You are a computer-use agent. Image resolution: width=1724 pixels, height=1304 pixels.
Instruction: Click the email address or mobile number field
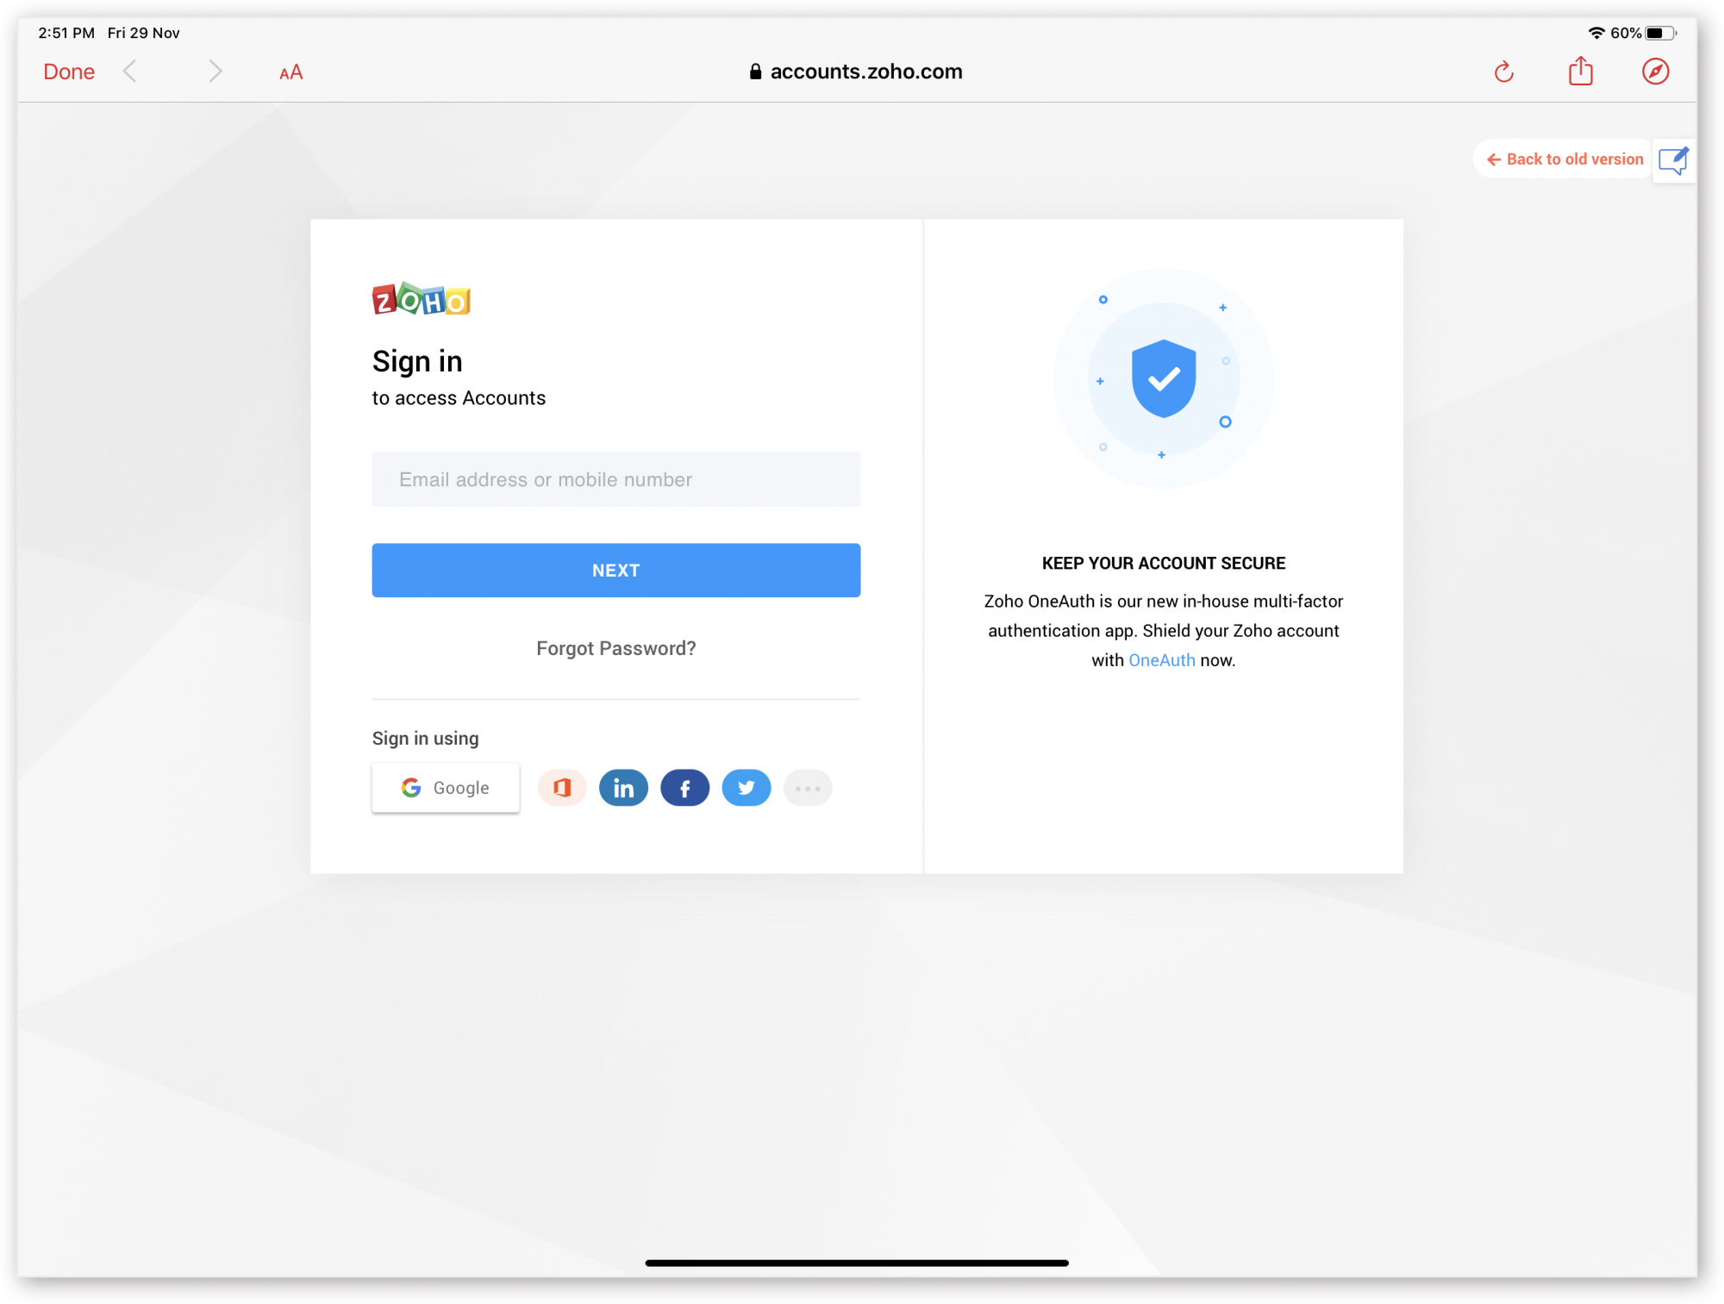pyautogui.click(x=615, y=479)
